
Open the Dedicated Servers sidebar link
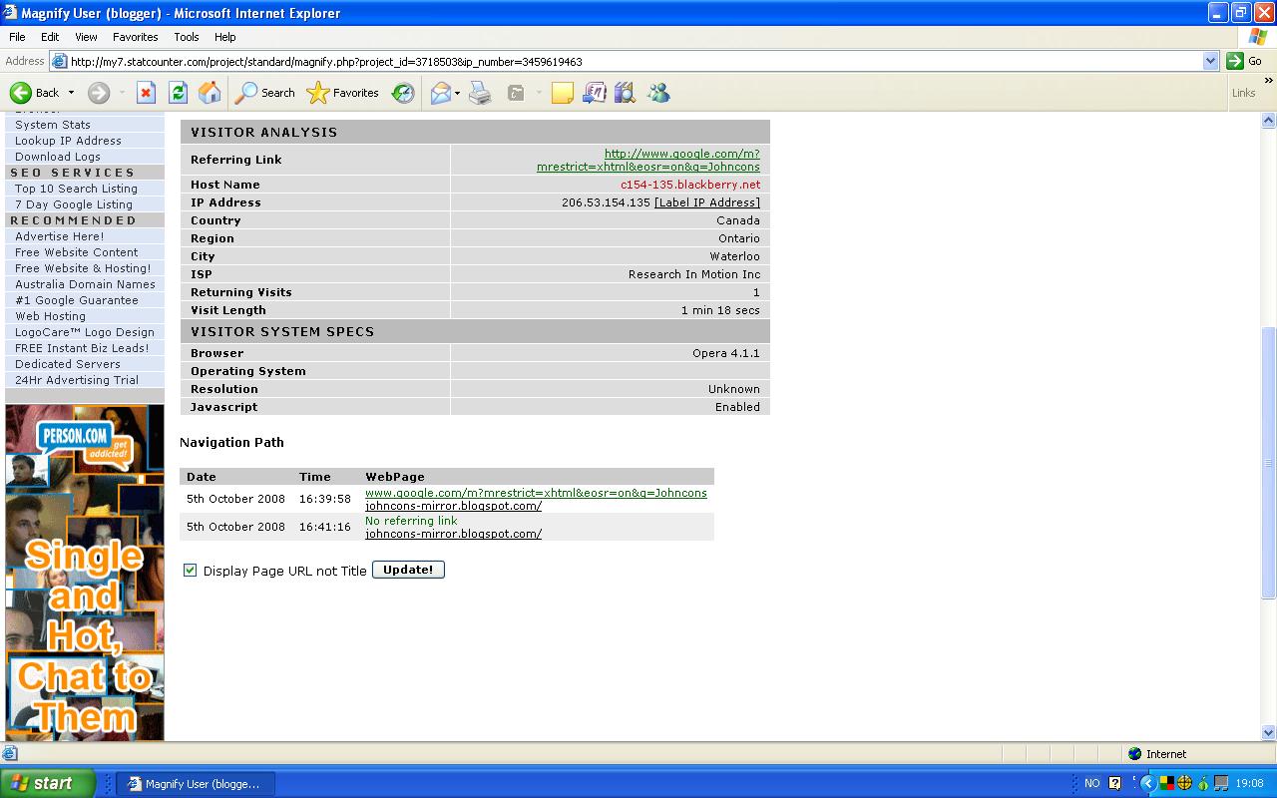[68, 364]
